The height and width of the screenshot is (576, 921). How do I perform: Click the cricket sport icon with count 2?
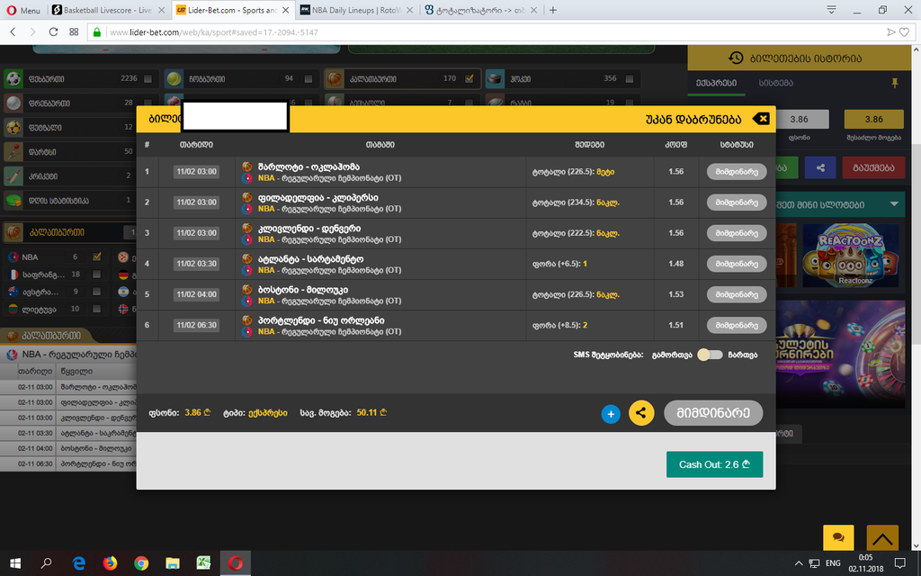pos(13,175)
